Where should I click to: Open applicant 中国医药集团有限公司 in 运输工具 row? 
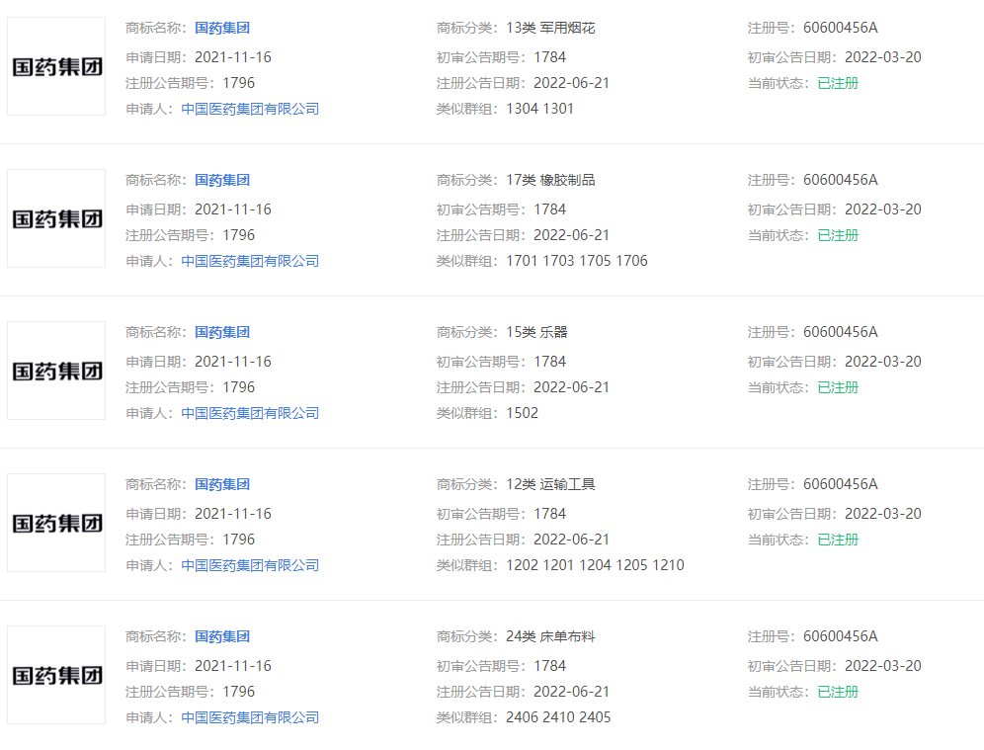coord(250,565)
